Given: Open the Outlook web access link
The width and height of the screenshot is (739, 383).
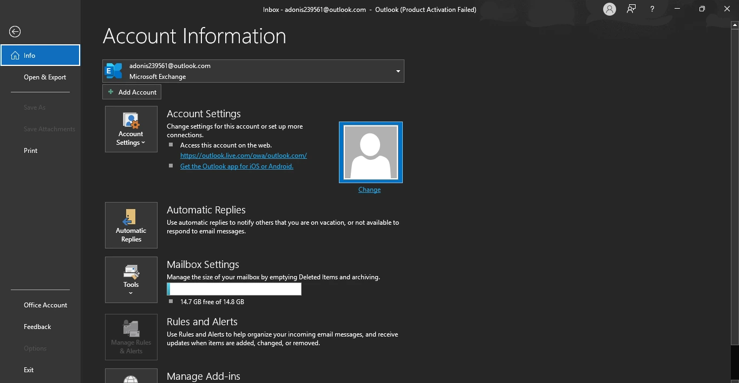Looking at the screenshot, I should coord(243,156).
